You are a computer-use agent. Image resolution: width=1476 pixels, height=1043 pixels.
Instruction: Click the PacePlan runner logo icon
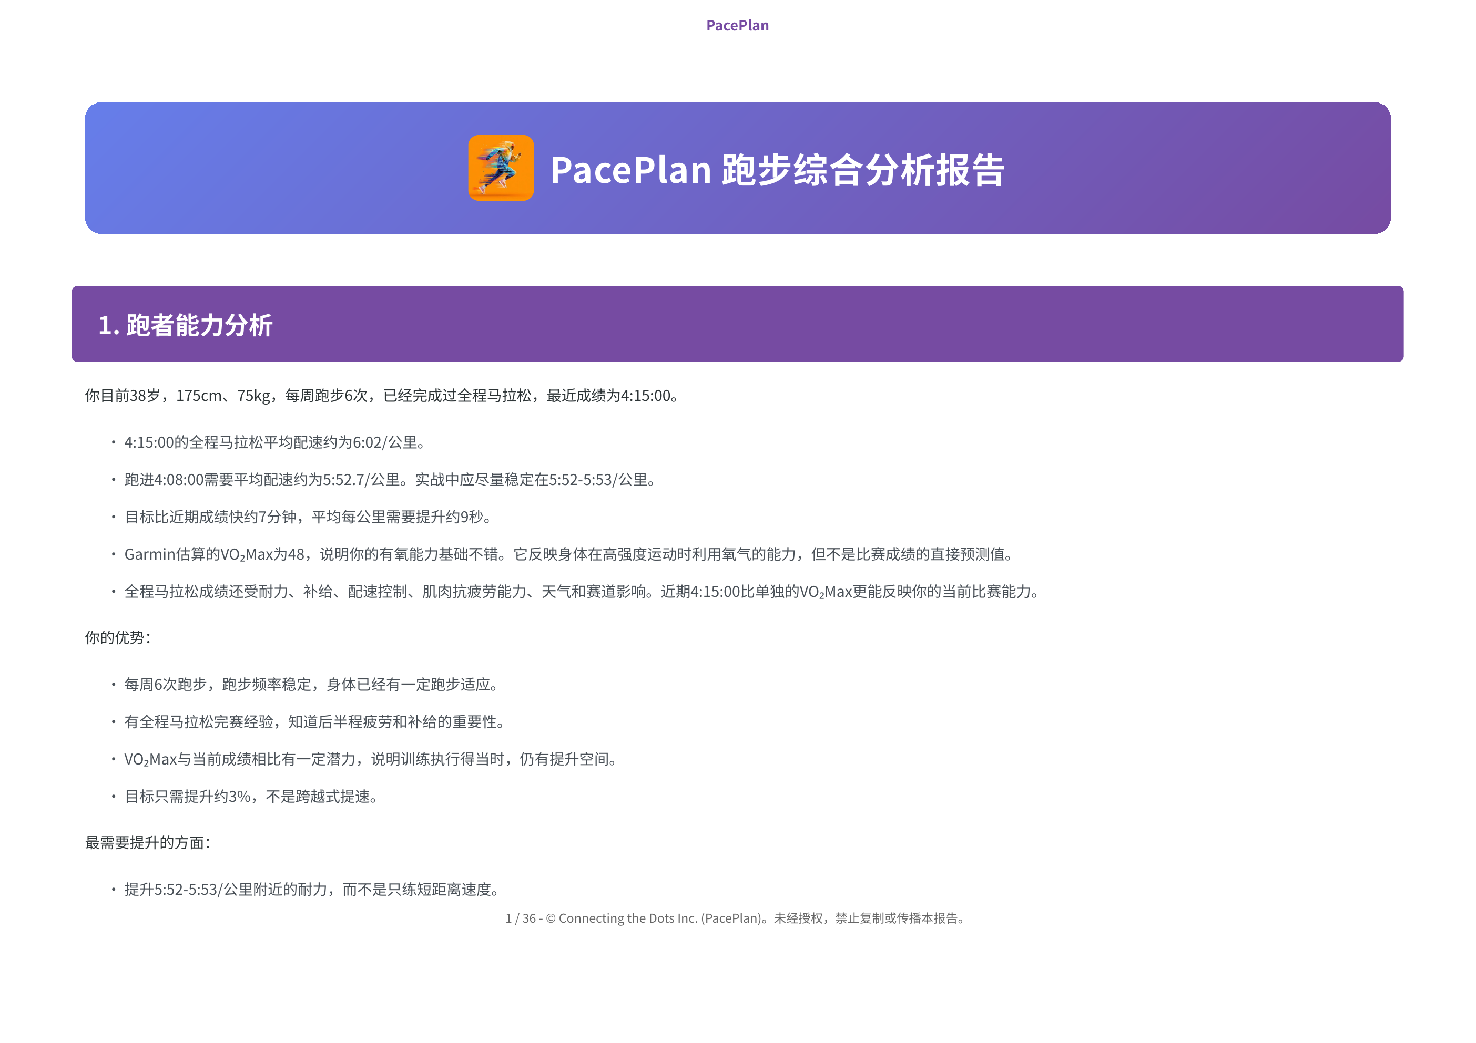(501, 168)
